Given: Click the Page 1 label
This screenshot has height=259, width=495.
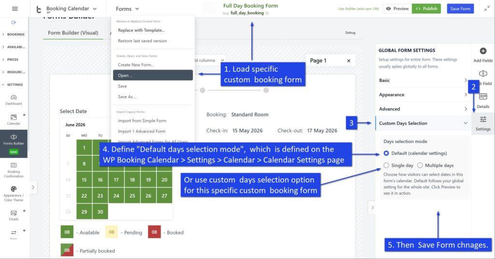Looking at the screenshot, I should click(x=318, y=60).
